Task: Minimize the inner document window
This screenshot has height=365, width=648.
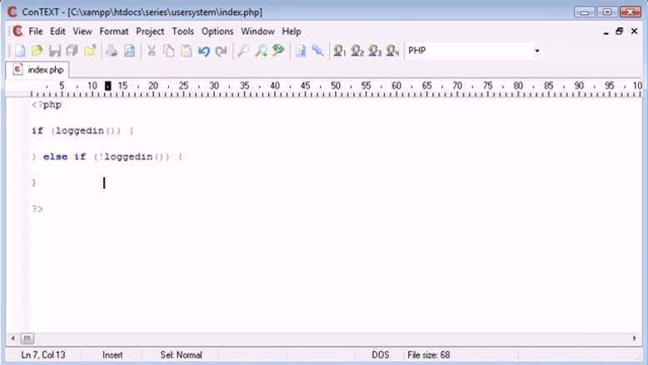Action: (x=606, y=32)
